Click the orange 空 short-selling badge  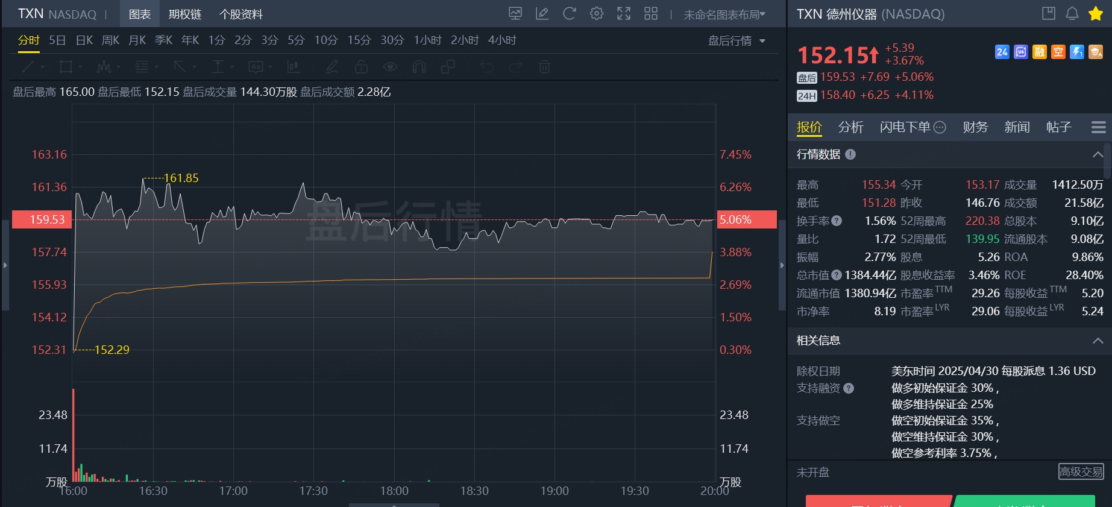click(1058, 52)
